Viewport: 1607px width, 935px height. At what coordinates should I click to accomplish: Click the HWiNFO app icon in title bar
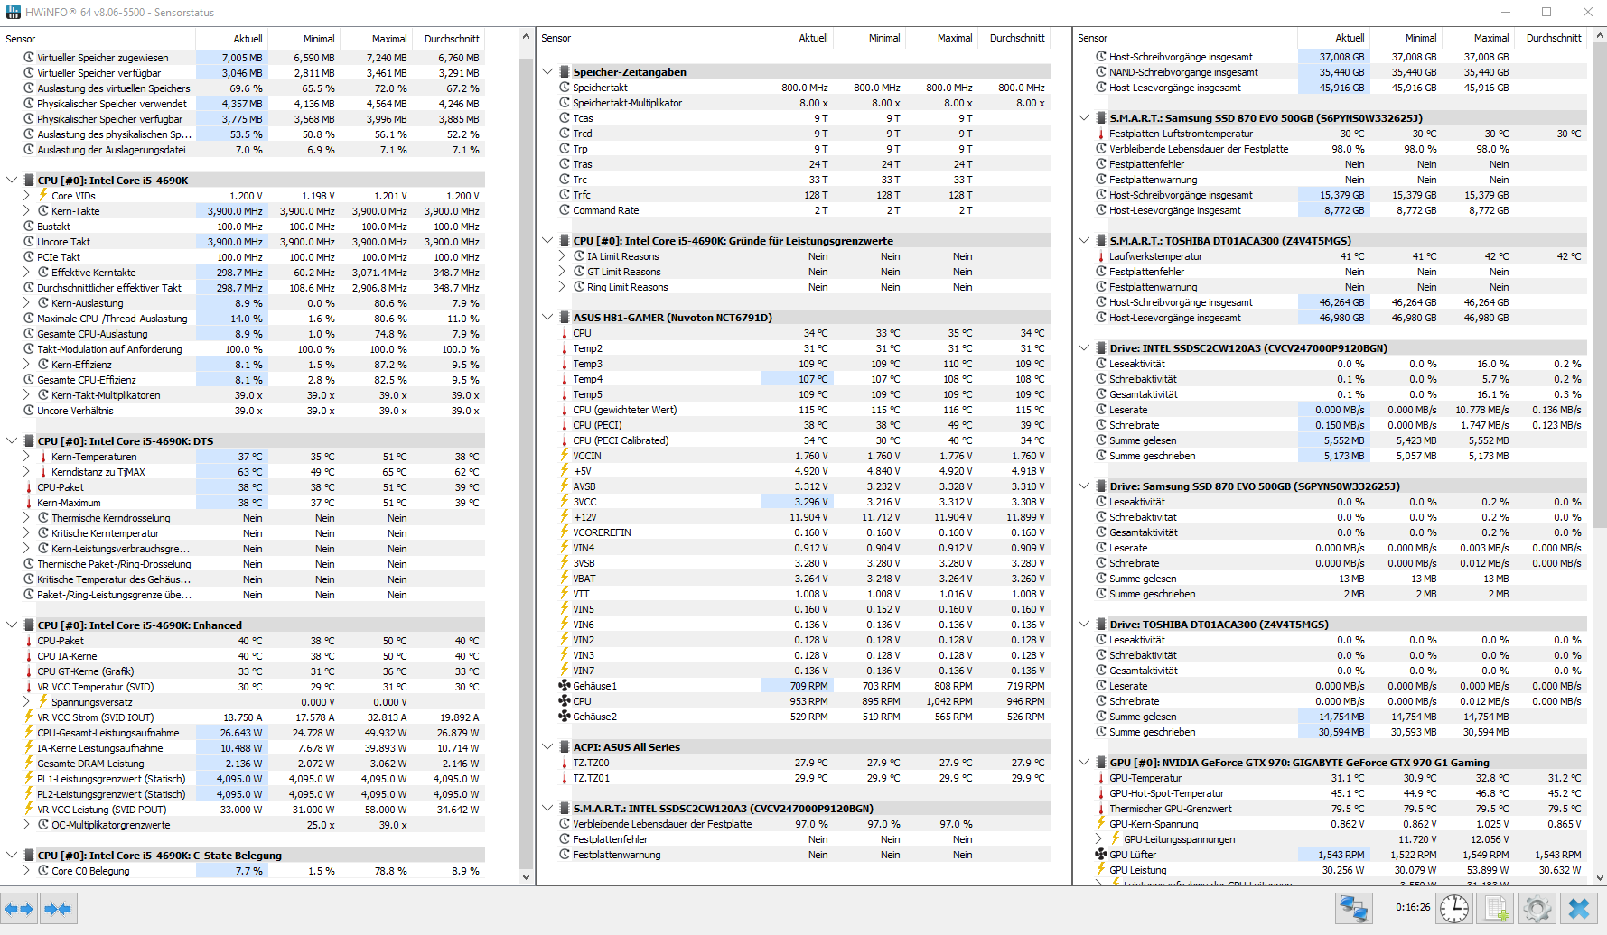(13, 12)
